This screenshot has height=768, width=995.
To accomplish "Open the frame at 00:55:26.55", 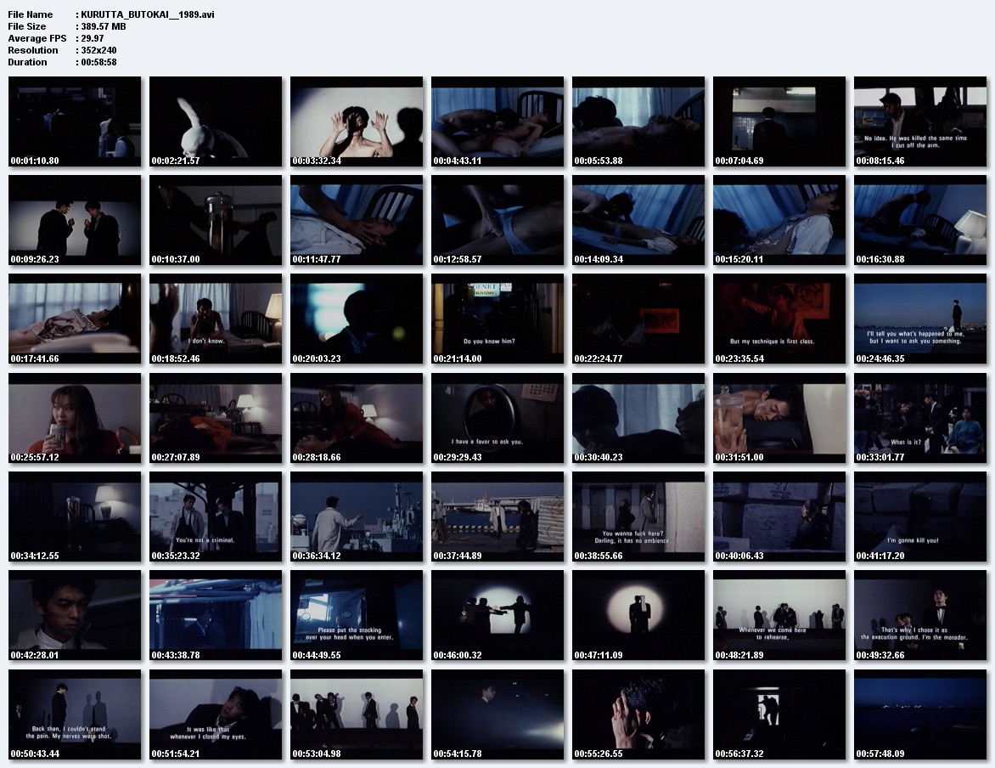I will click(638, 714).
